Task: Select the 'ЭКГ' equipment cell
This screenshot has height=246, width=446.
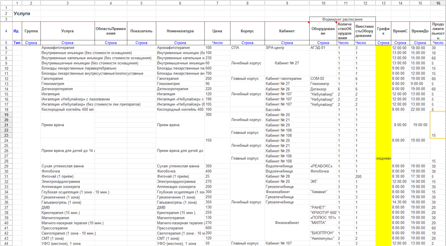Action: pos(323,182)
